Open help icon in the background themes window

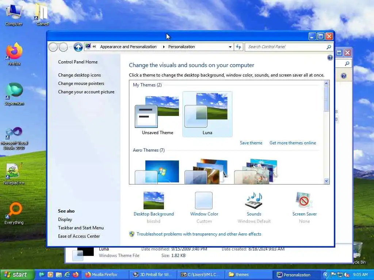point(343,76)
